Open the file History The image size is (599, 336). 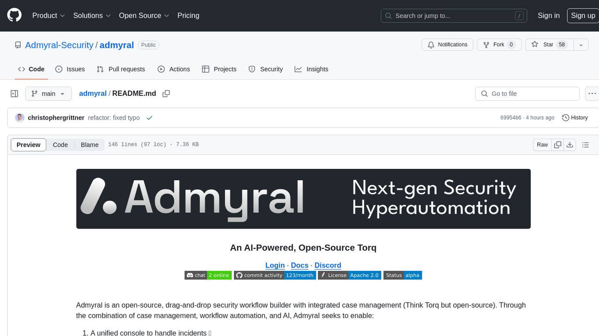[575, 118]
